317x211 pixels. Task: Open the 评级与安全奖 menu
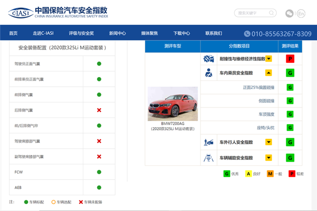click(81, 33)
